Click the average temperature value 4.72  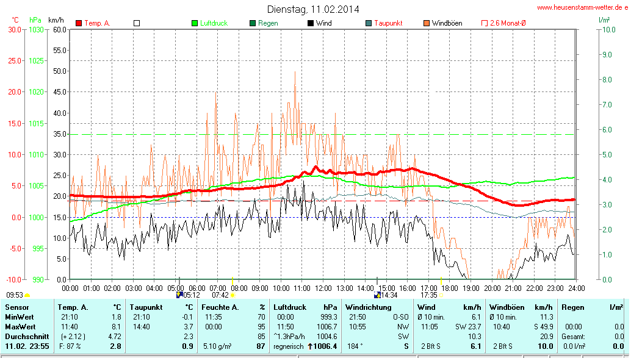[115, 336]
